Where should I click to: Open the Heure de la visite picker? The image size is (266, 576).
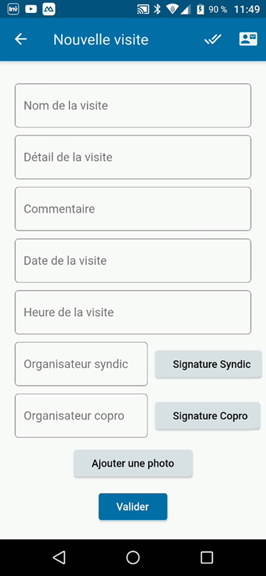click(x=133, y=312)
